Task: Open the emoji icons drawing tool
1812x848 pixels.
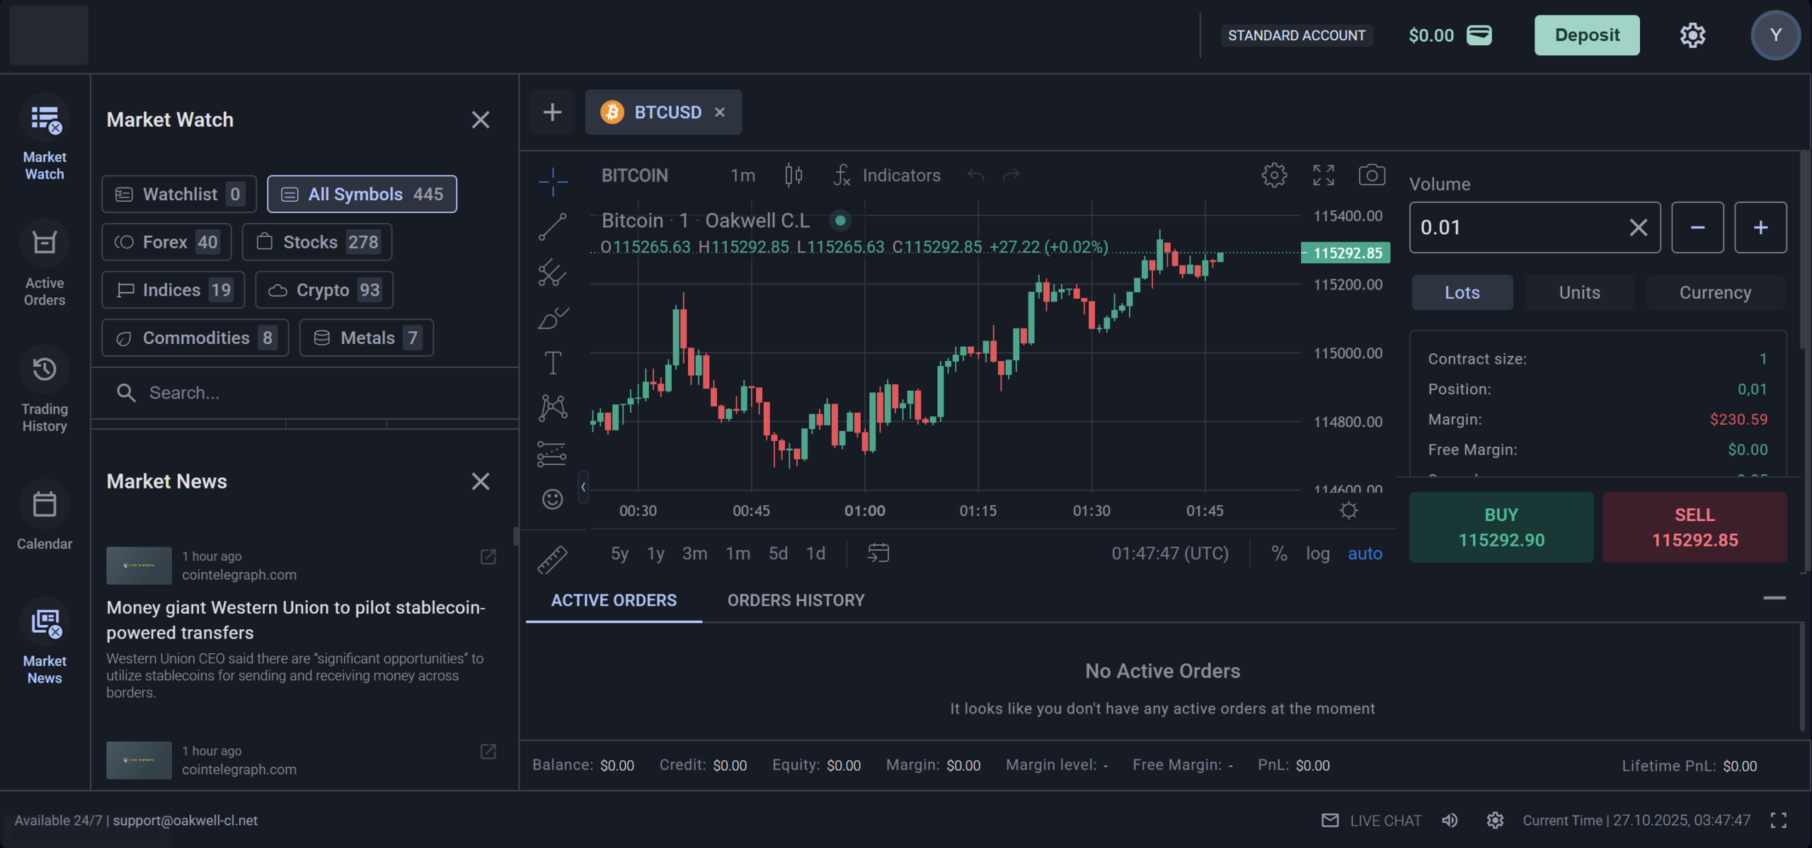Action: click(552, 499)
